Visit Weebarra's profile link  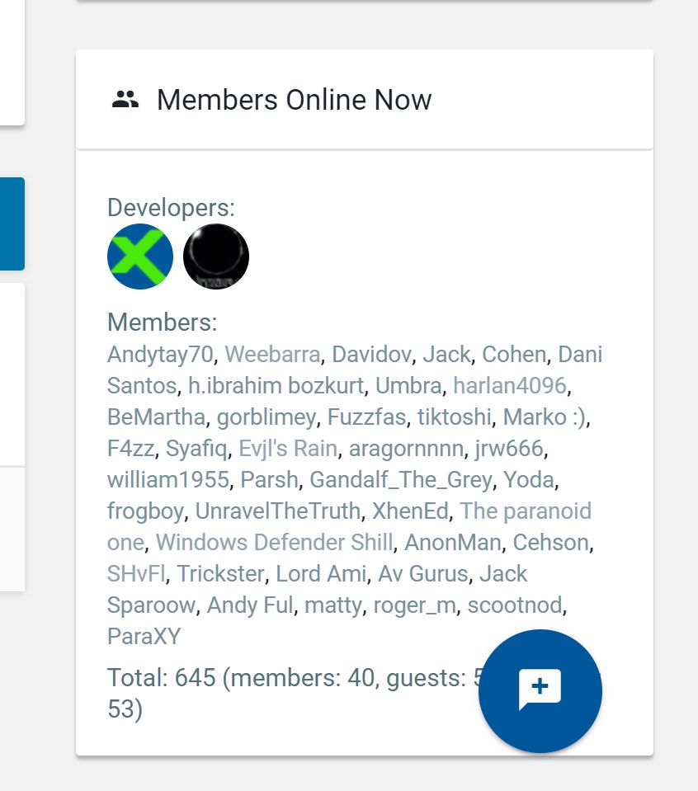coord(272,355)
